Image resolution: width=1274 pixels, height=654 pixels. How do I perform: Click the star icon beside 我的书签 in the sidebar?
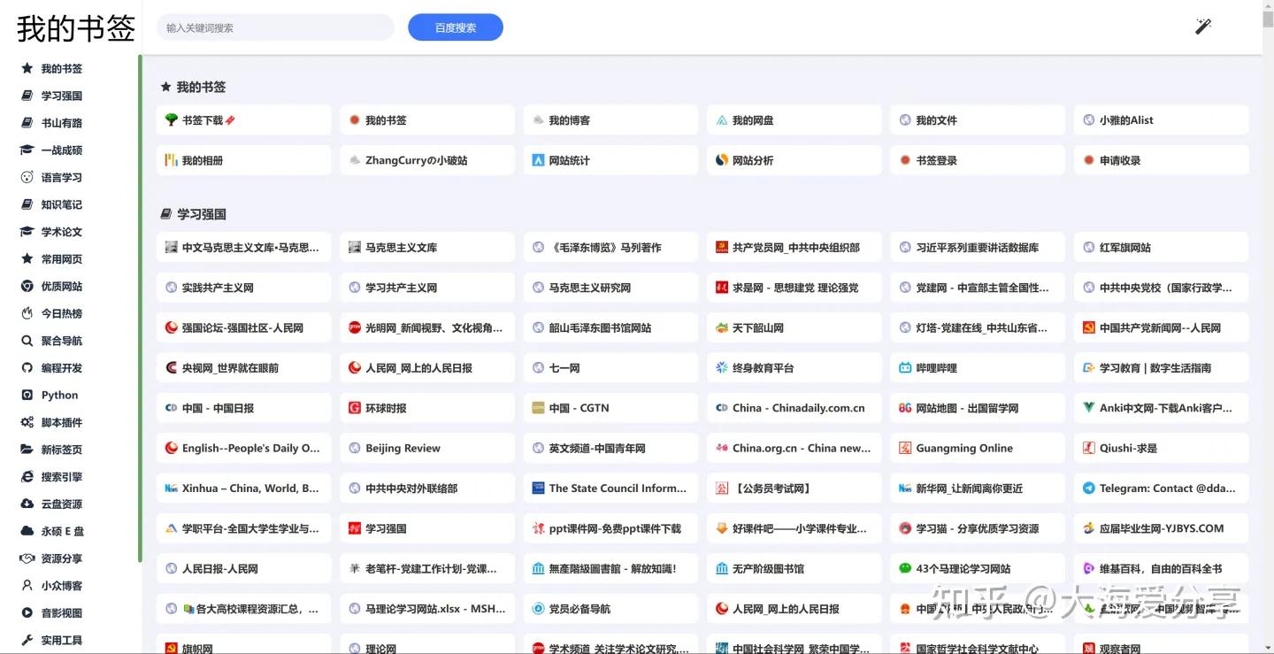27,68
